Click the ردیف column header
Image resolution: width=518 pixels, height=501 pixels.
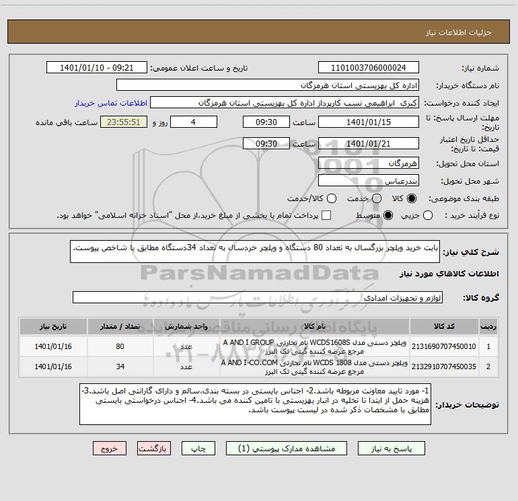(x=488, y=326)
